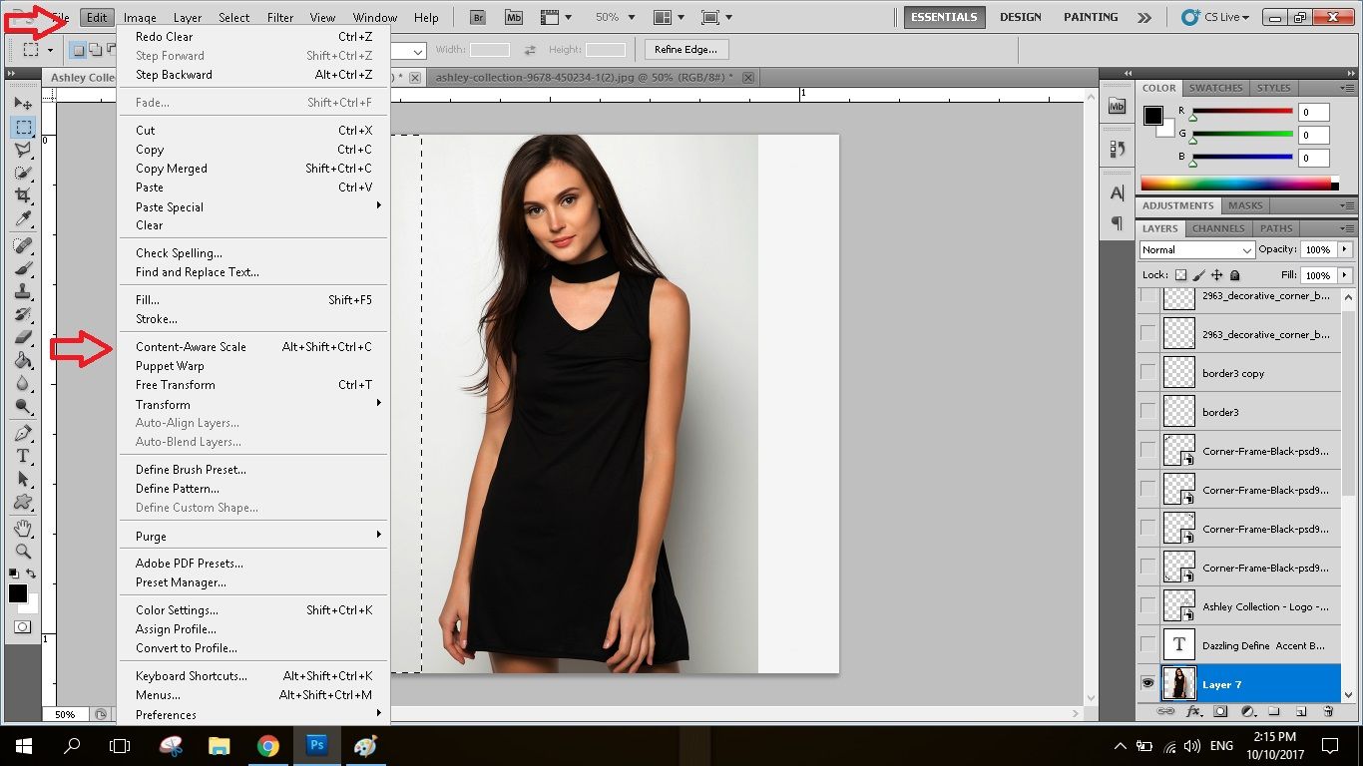Click the Delete layer trash icon
1363x766 pixels.
[1328, 711]
